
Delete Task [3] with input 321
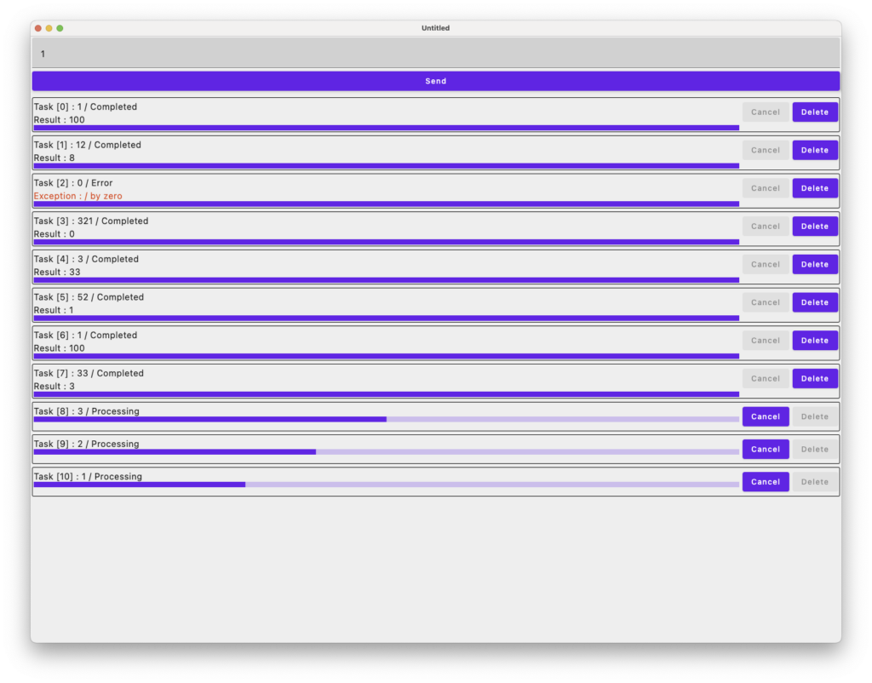[815, 227]
